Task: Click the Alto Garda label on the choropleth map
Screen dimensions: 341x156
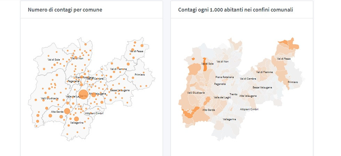Action: click(x=209, y=110)
